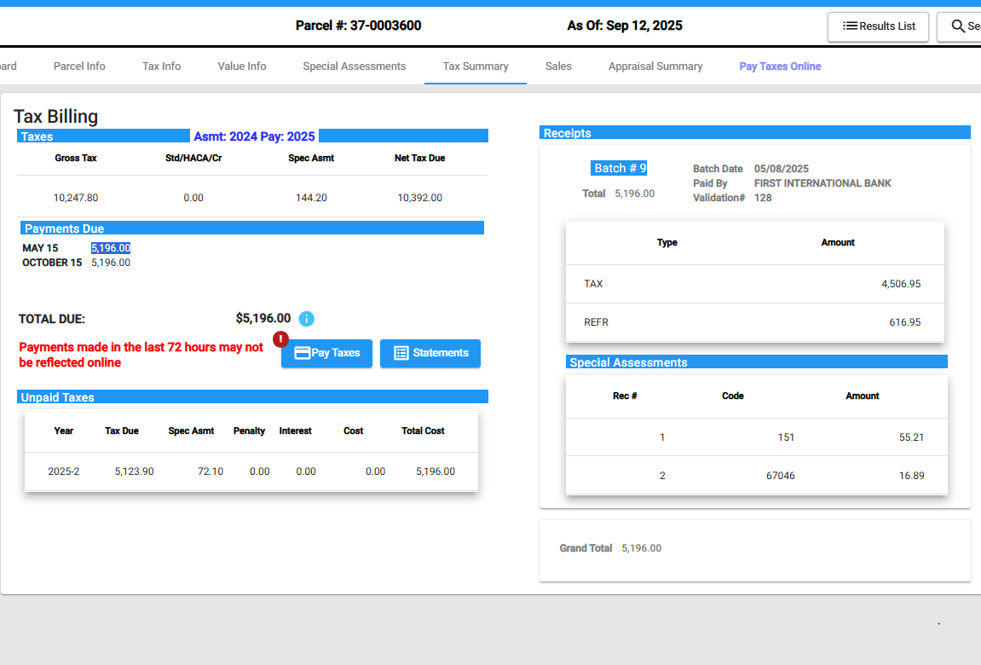Click the document icon on Statements button
Image resolution: width=981 pixels, height=665 pixels.
click(401, 353)
